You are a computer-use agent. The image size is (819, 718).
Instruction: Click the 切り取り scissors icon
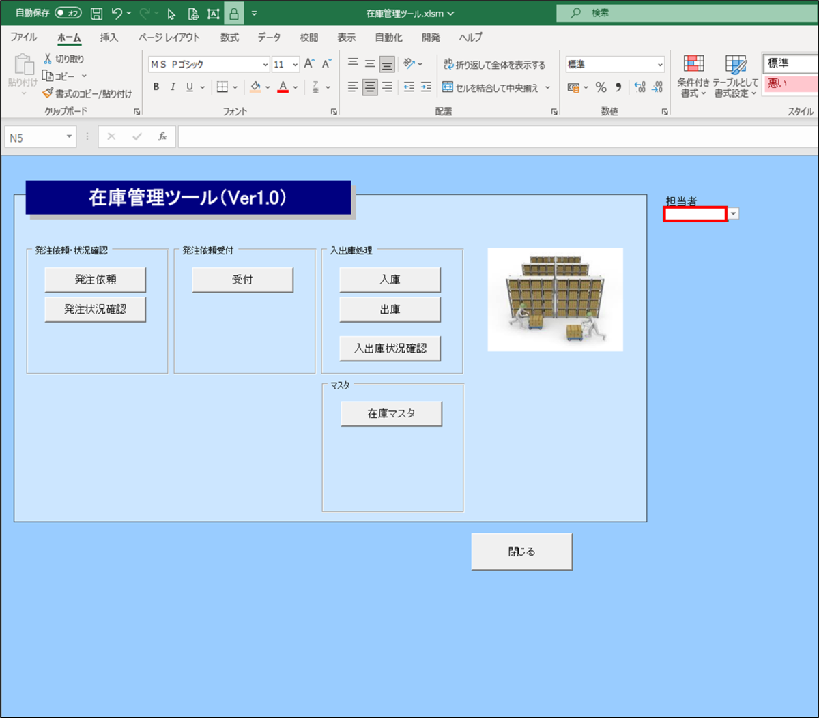[x=48, y=59]
